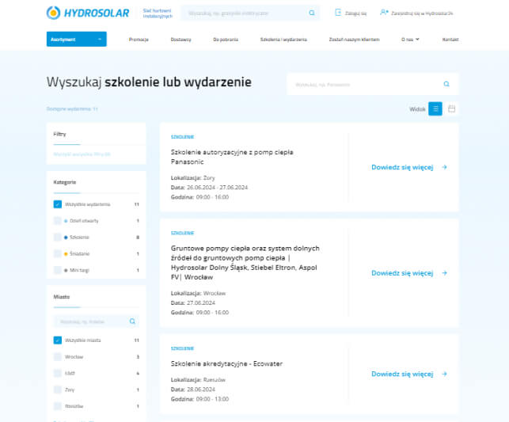Image resolution: width=509 pixels, height=422 pixels.
Task: Click Dowiedz się więcej for Ecowater training
Action: (402, 374)
